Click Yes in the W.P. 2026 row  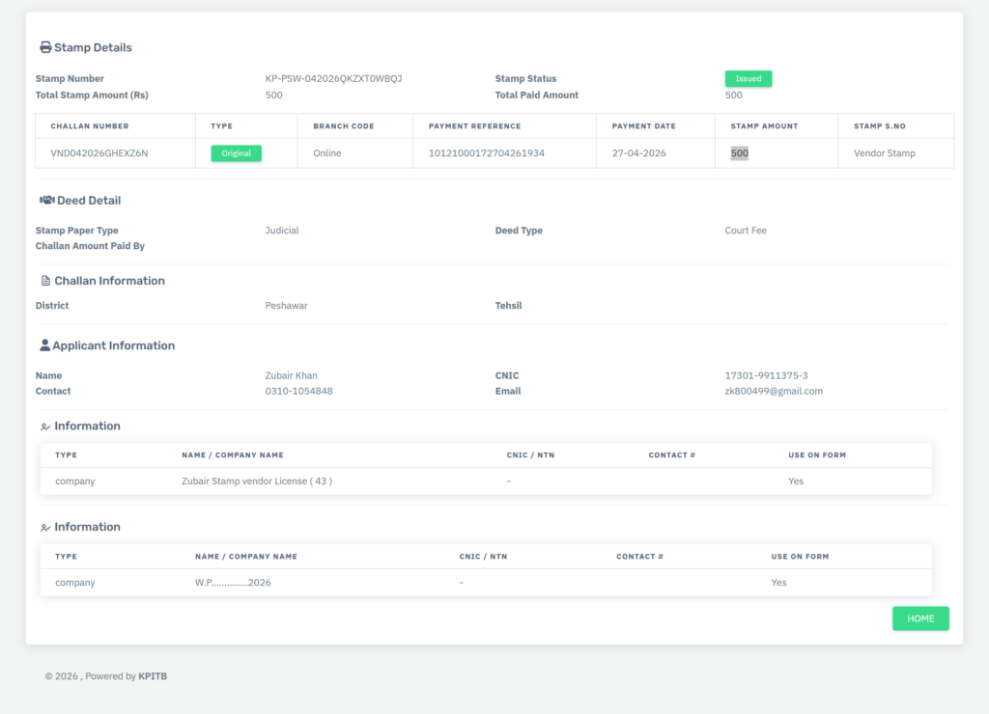pyautogui.click(x=778, y=582)
